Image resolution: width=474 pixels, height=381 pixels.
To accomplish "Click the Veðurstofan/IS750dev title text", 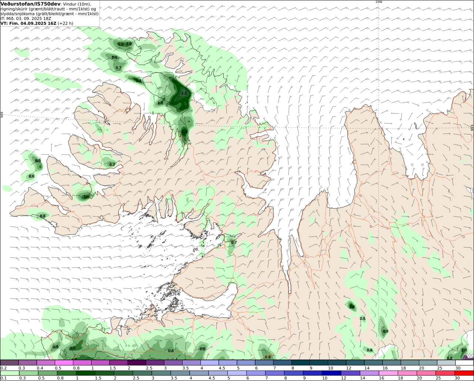I will 30,4.
